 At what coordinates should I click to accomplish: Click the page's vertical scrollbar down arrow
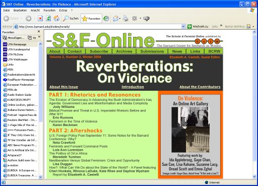click(x=254, y=176)
